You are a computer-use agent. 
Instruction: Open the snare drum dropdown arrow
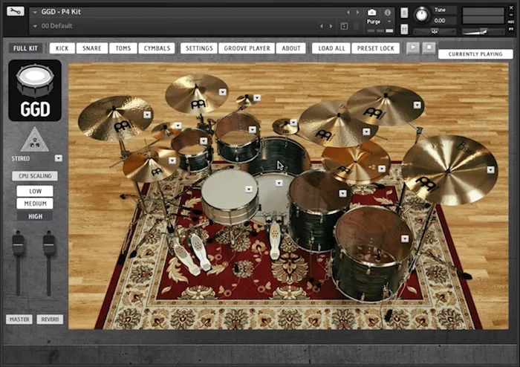[249, 189]
